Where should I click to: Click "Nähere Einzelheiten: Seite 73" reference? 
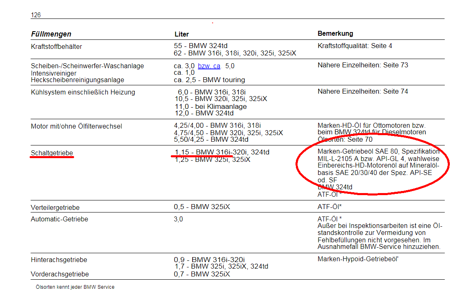tap(363, 65)
